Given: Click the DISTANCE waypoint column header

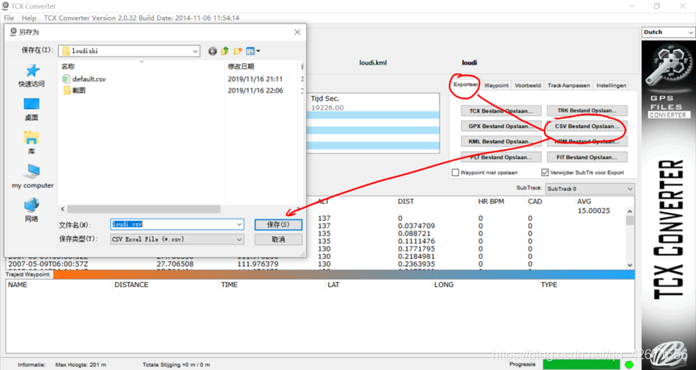Looking at the screenshot, I should coord(131,285).
